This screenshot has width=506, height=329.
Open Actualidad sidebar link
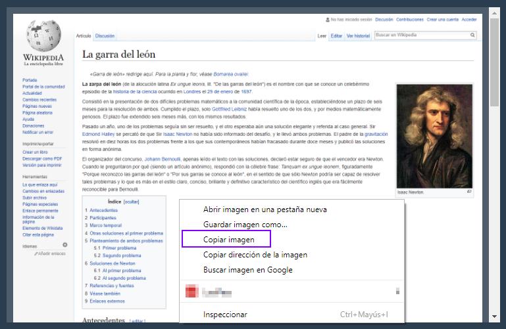[32, 93]
